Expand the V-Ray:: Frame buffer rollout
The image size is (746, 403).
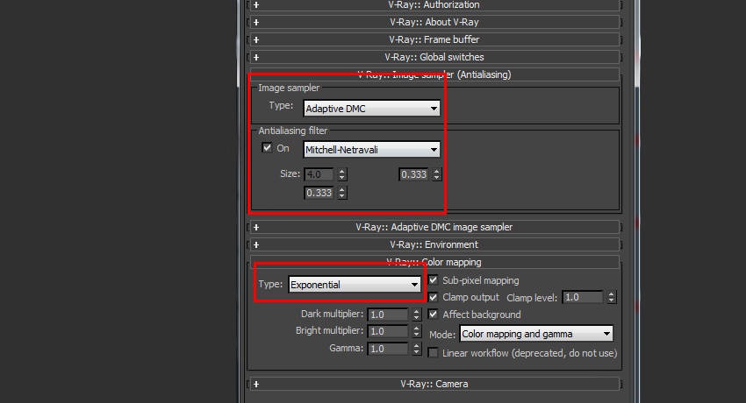434,40
